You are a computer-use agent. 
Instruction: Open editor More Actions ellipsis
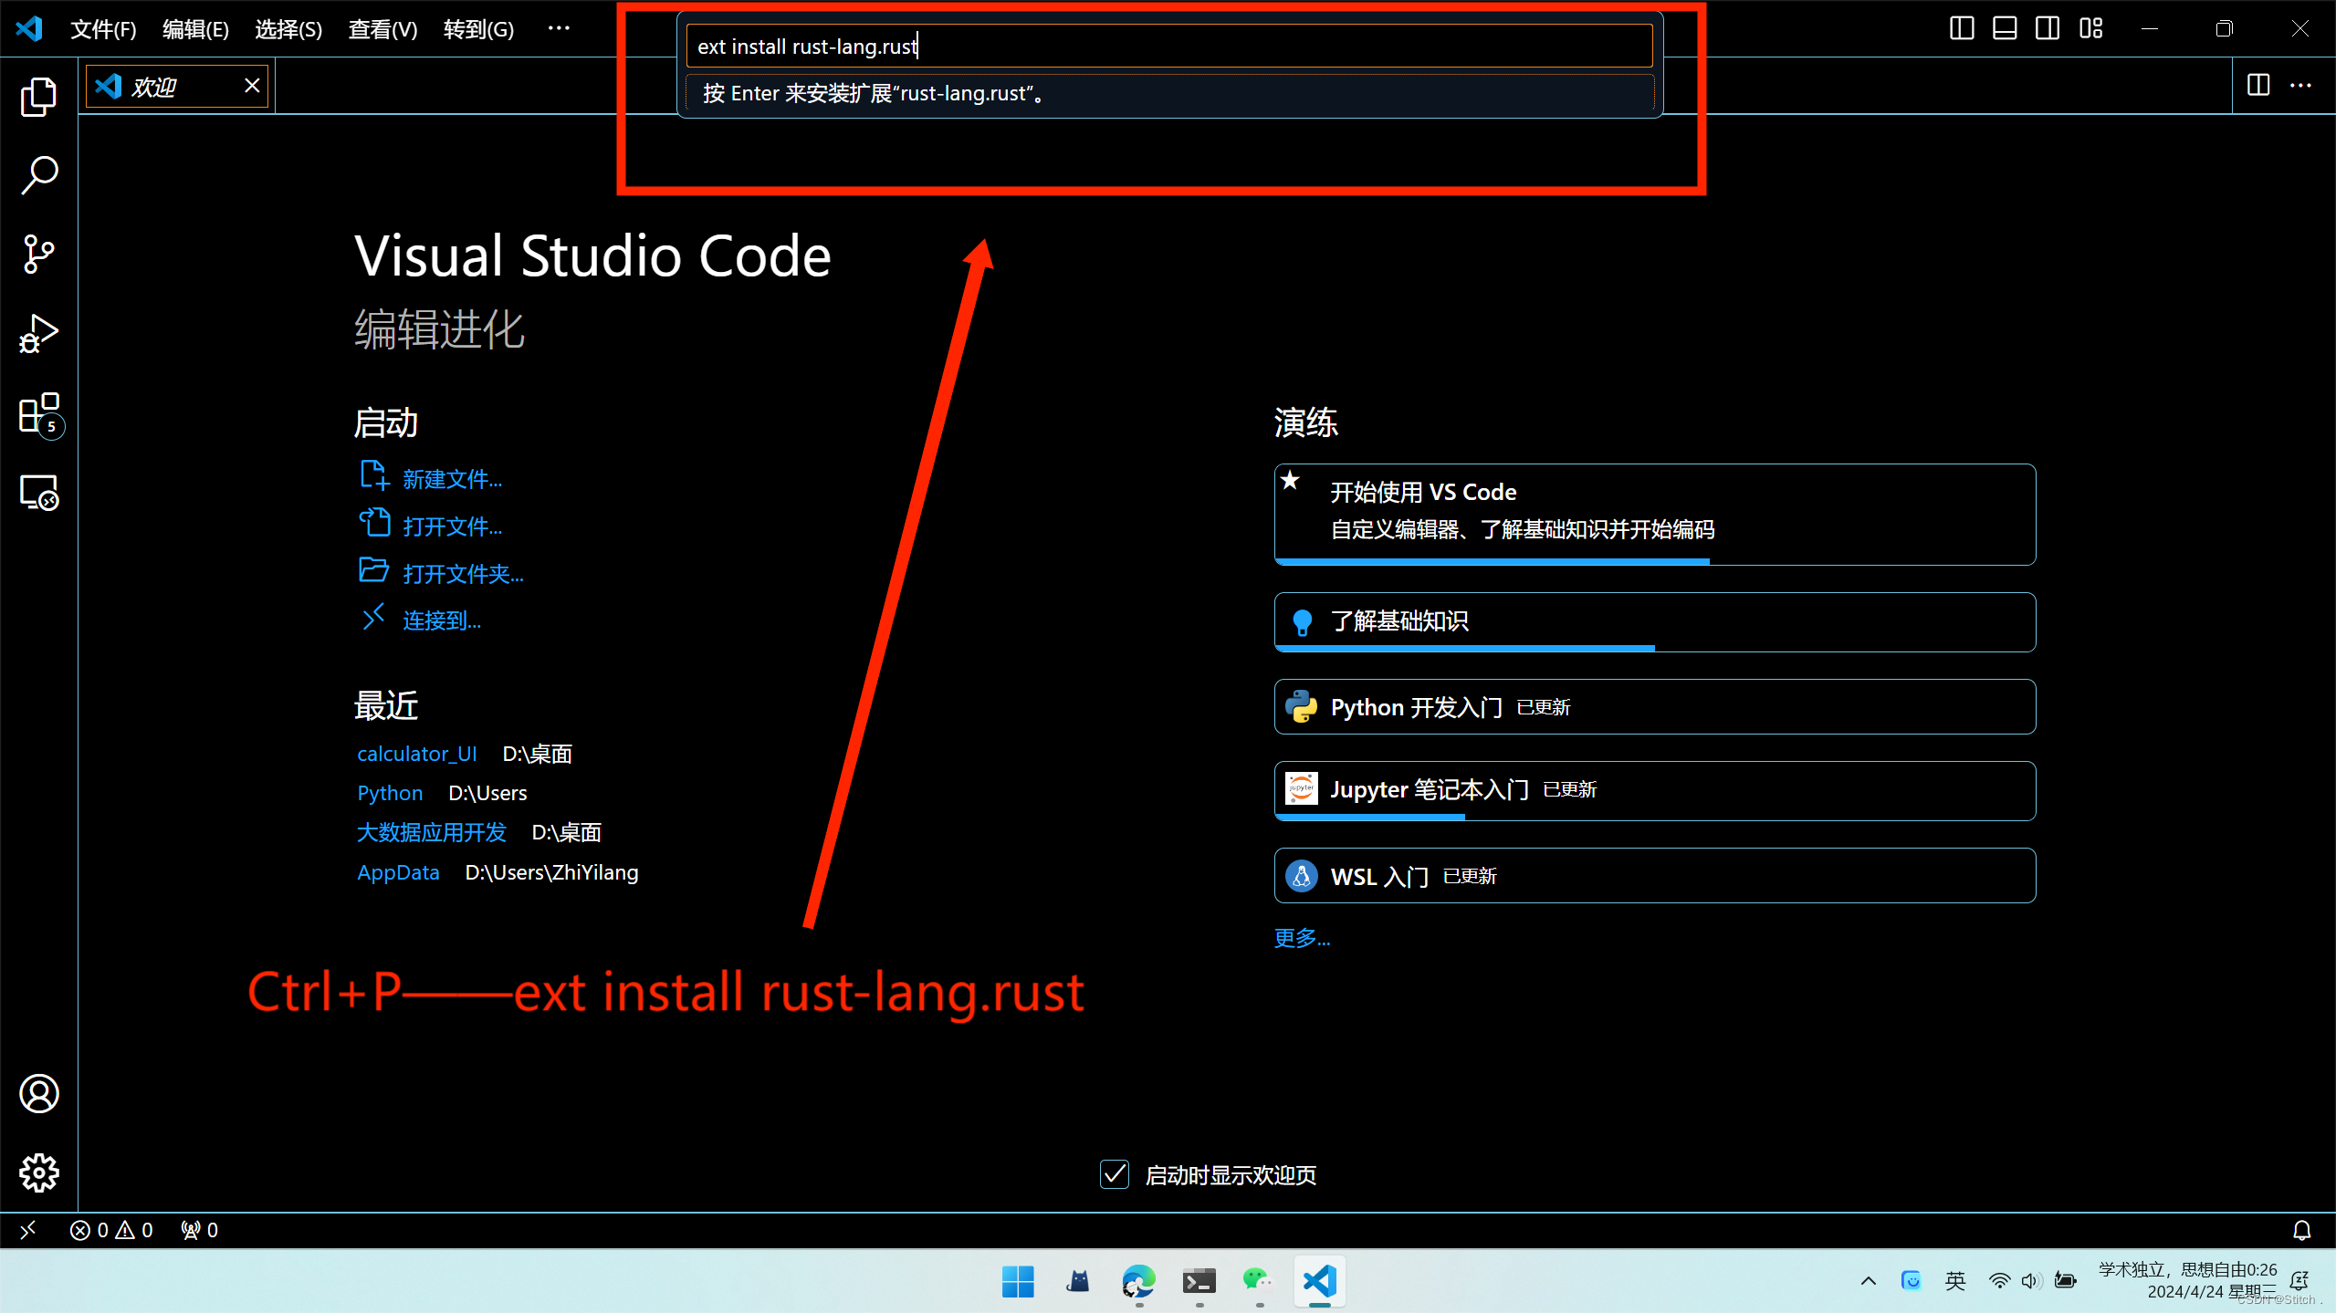(2300, 86)
